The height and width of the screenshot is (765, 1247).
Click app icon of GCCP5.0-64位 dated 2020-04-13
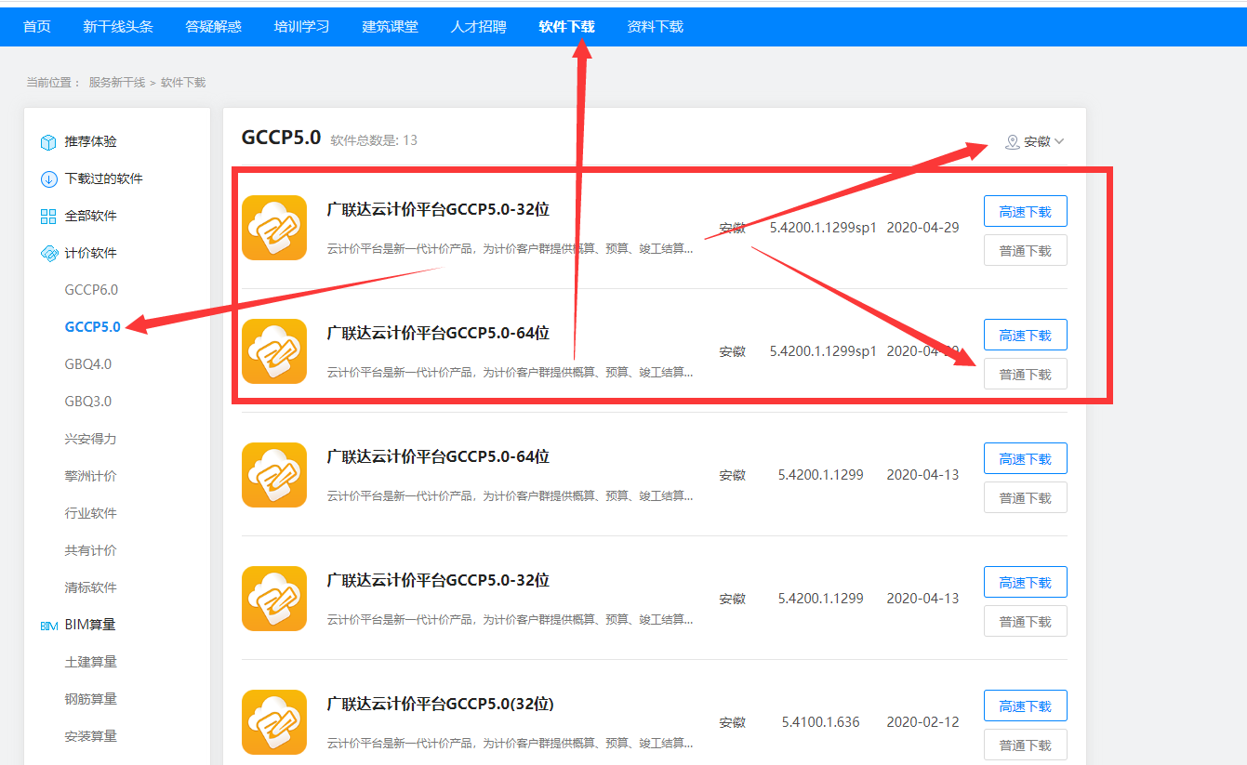click(x=274, y=475)
